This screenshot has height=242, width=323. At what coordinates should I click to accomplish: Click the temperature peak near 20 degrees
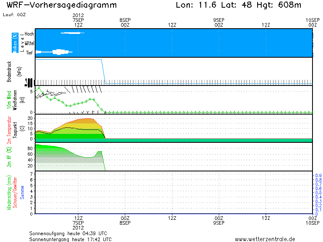(x=88, y=118)
